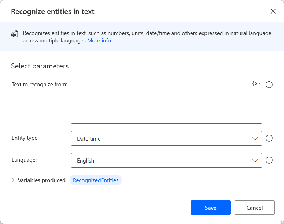Focus the Text to recognize from field
Screen dimensions: 284x224
166,101
